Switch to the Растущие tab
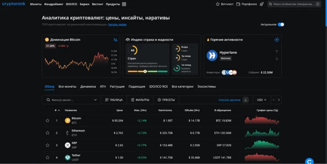The height and width of the screenshot is (164, 327). 117,86
